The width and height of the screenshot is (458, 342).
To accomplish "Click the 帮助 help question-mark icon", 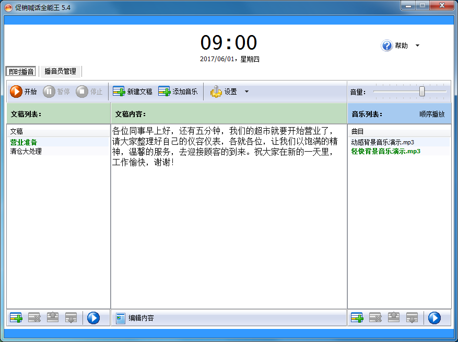I will 386,45.
